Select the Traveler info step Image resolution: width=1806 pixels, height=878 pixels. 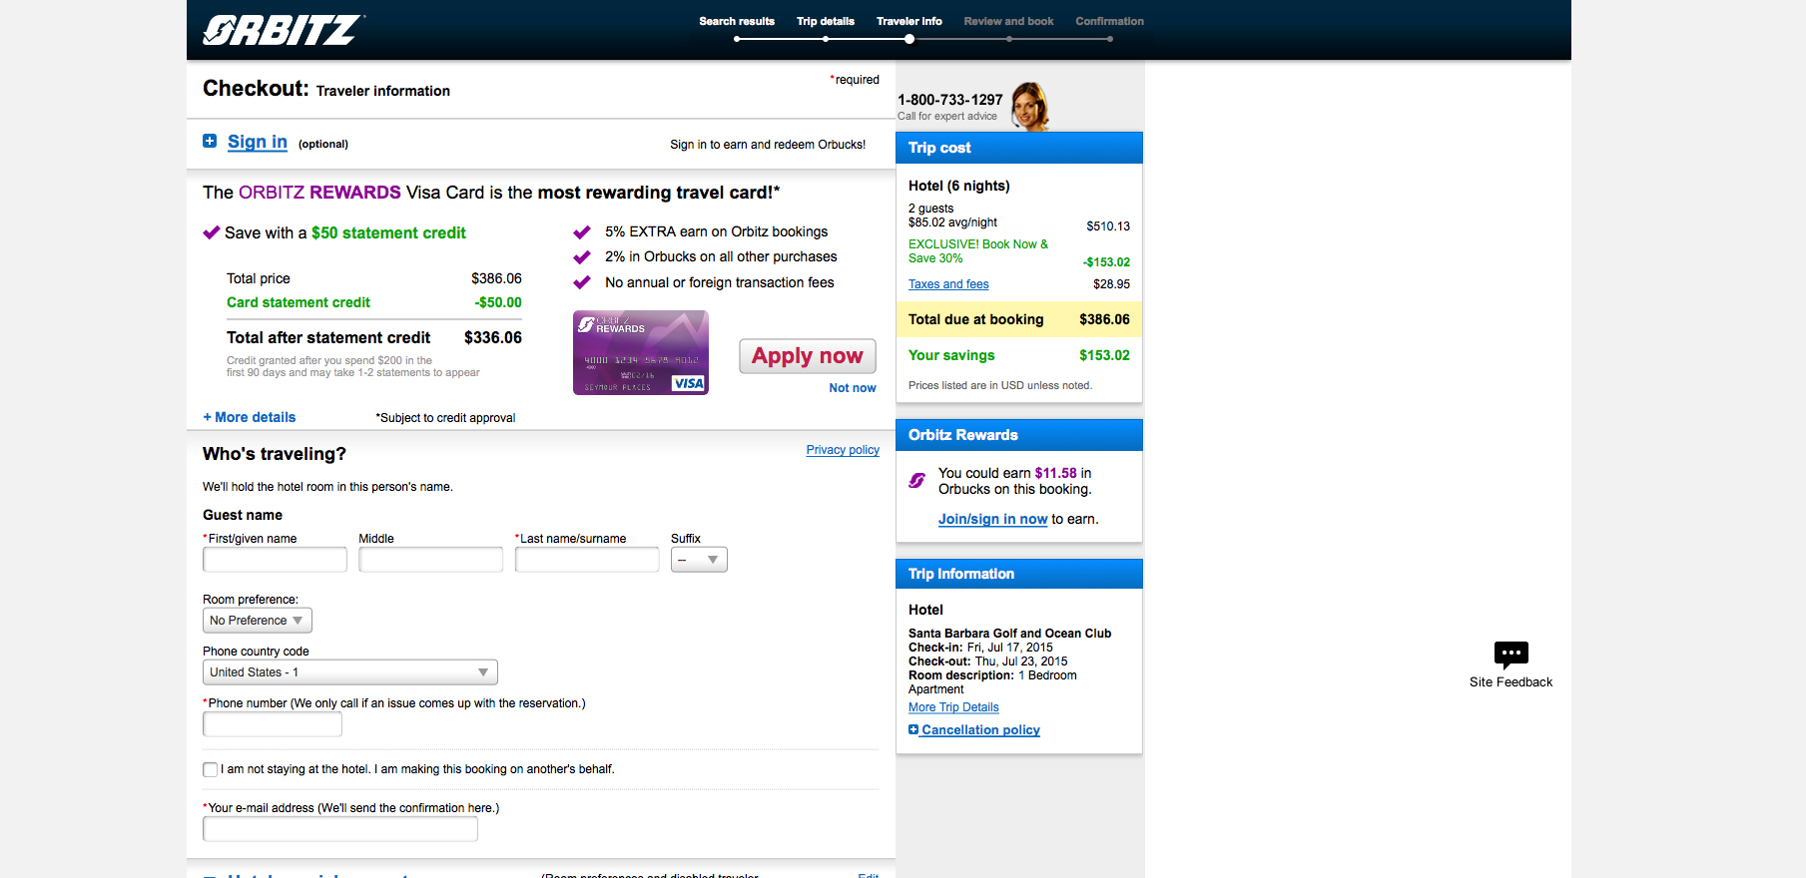click(x=909, y=21)
